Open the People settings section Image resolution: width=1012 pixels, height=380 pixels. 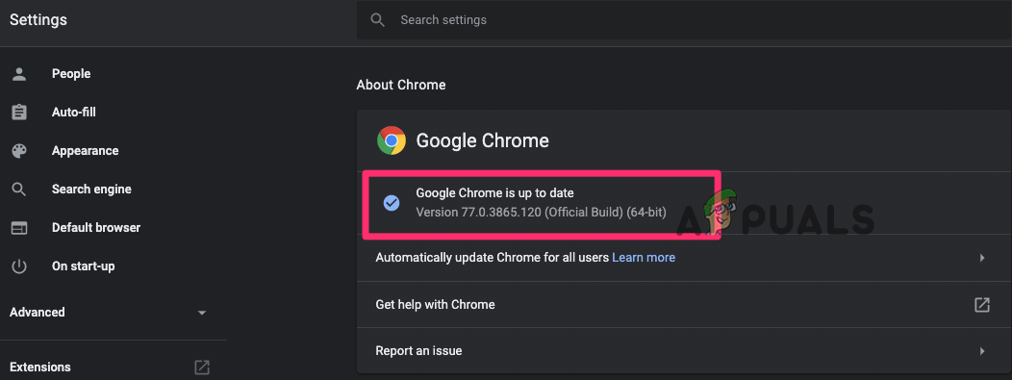pos(71,74)
